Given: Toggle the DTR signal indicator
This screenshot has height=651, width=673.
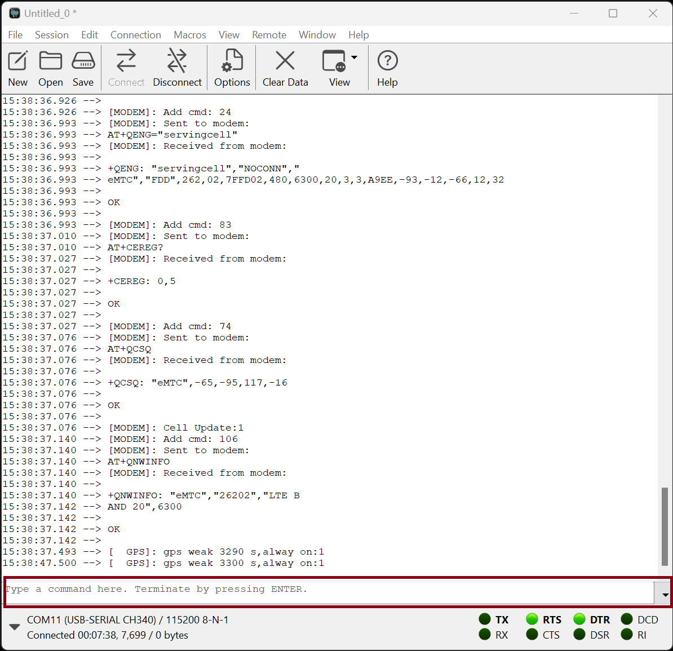Looking at the screenshot, I should pyautogui.click(x=579, y=619).
